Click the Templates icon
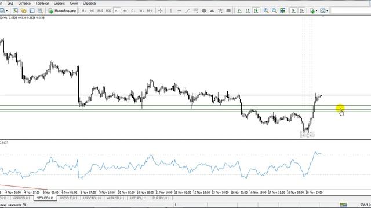The image size is (371, 208). pos(322,10)
